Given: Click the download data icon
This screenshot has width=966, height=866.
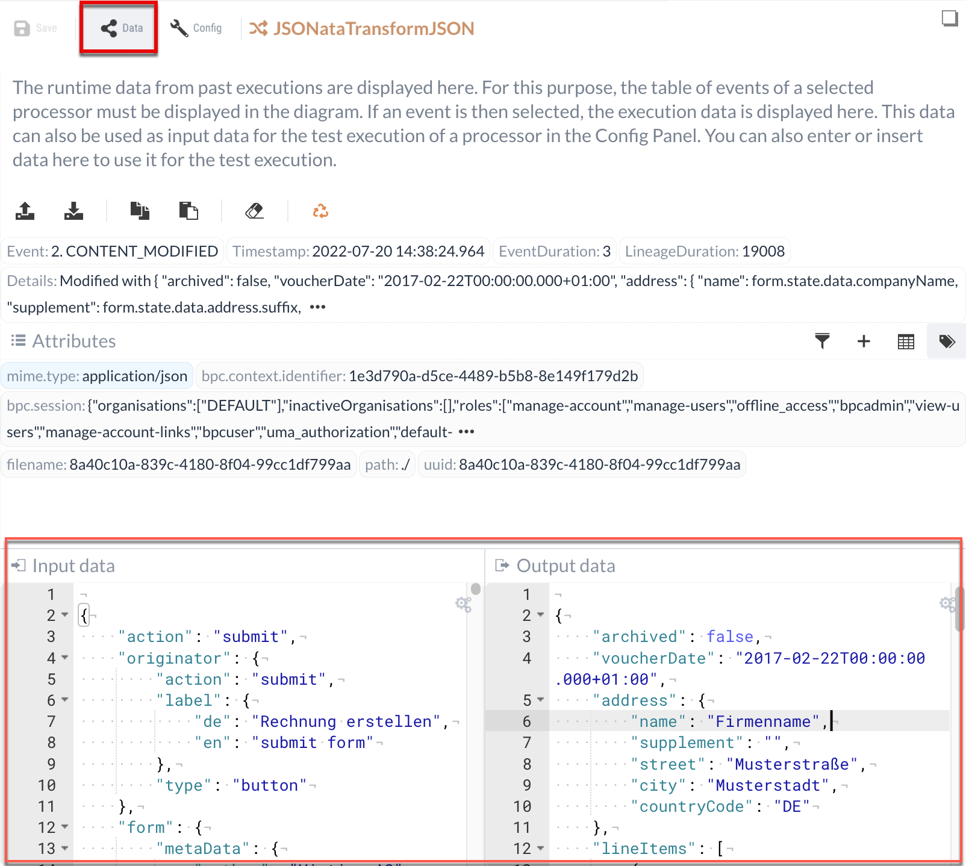Looking at the screenshot, I should [73, 211].
